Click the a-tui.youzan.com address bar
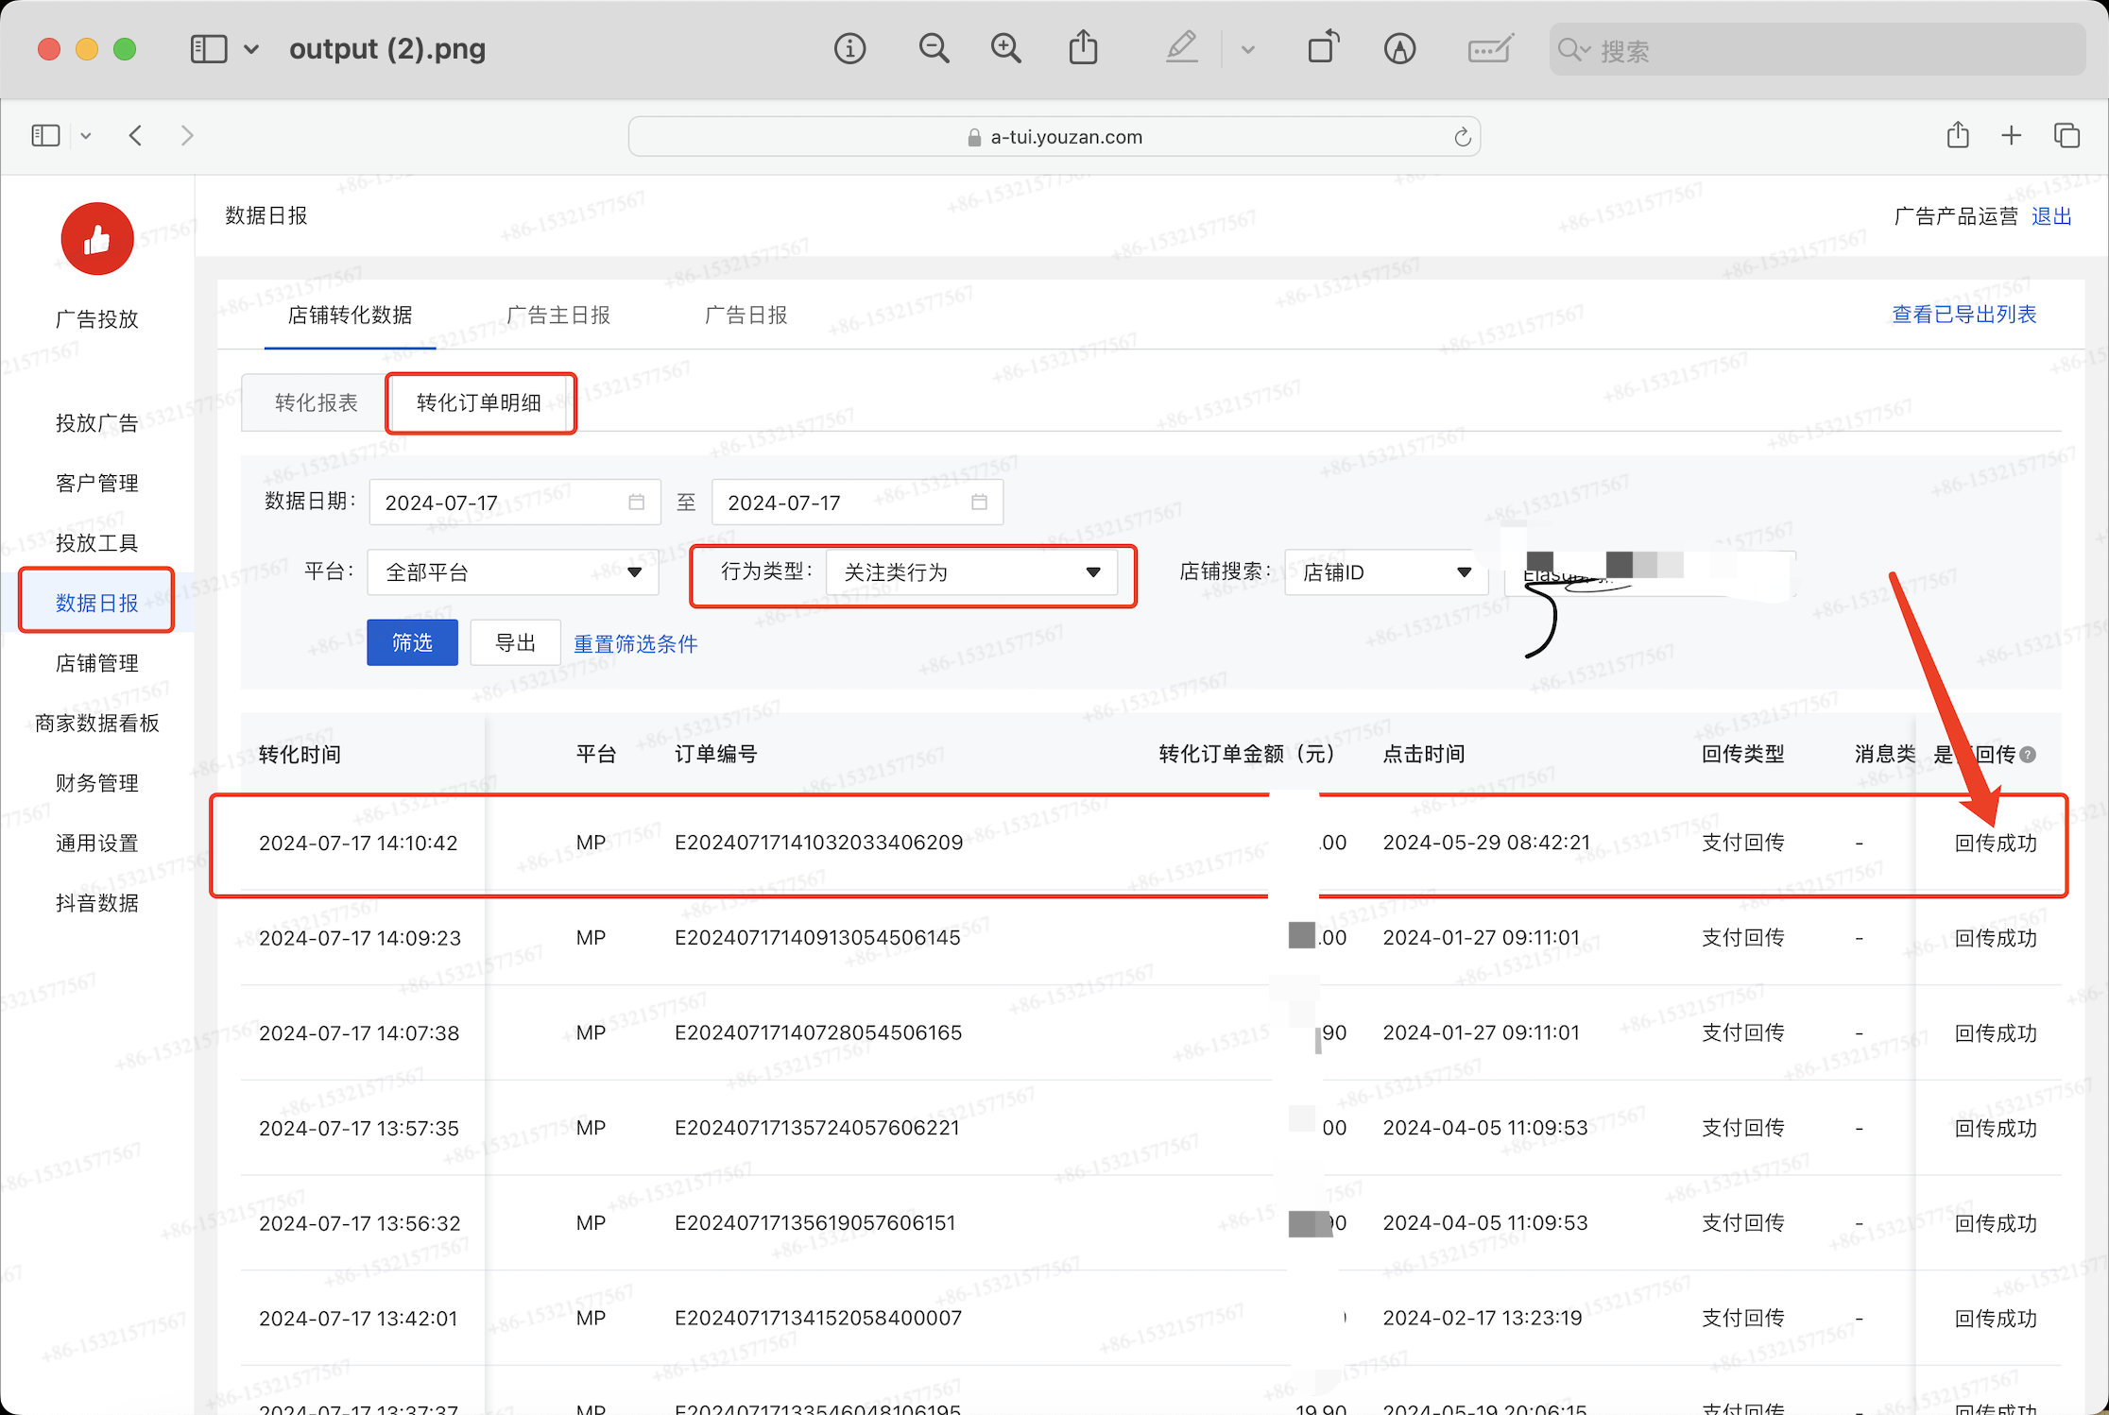The width and height of the screenshot is (2109, 1415). (1054, 137)
